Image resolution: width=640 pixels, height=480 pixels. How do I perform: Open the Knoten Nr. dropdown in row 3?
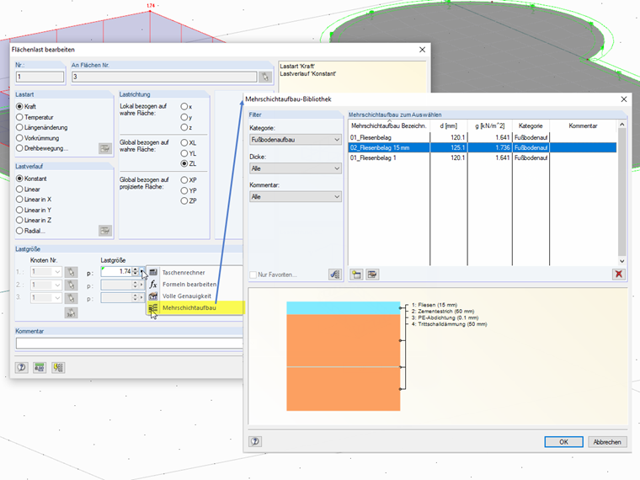click(57, 298)
